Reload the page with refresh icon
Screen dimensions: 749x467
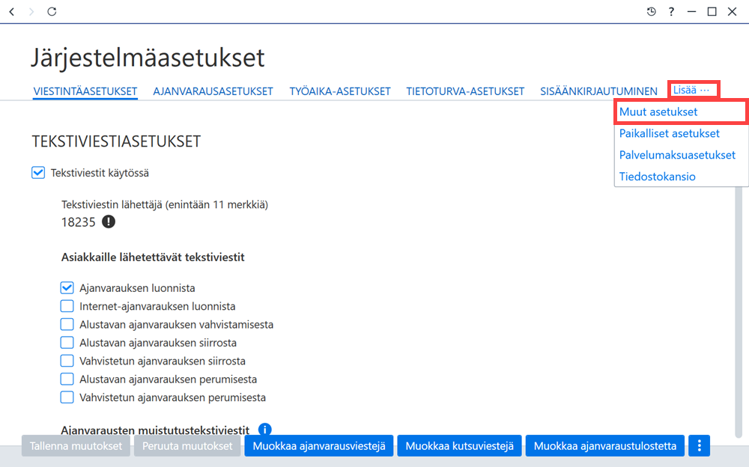tap(52, 11)
